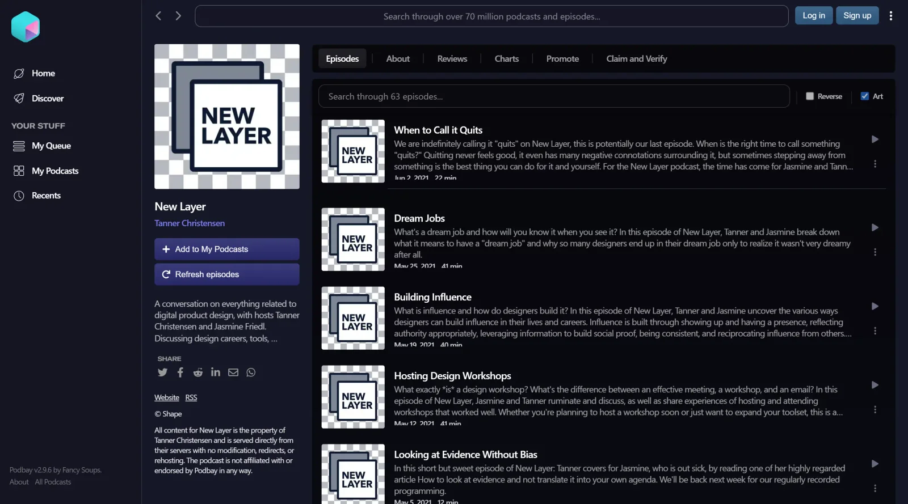Image resolution: width=908 pixels, height=504 pixels.
Task: Uncheck the Art checkbox
Action: (x=865, y=96)
